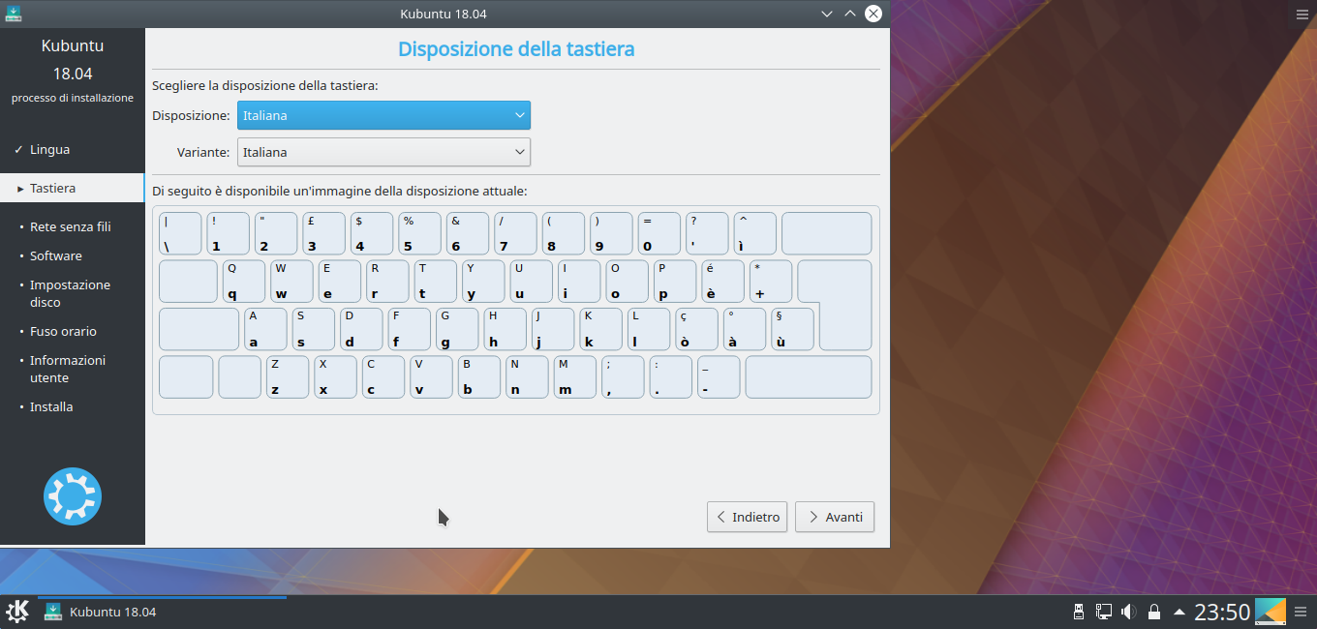Click the ù / § key in keyboard preview
1317x629 pixels.
click(x=793, y=329)
